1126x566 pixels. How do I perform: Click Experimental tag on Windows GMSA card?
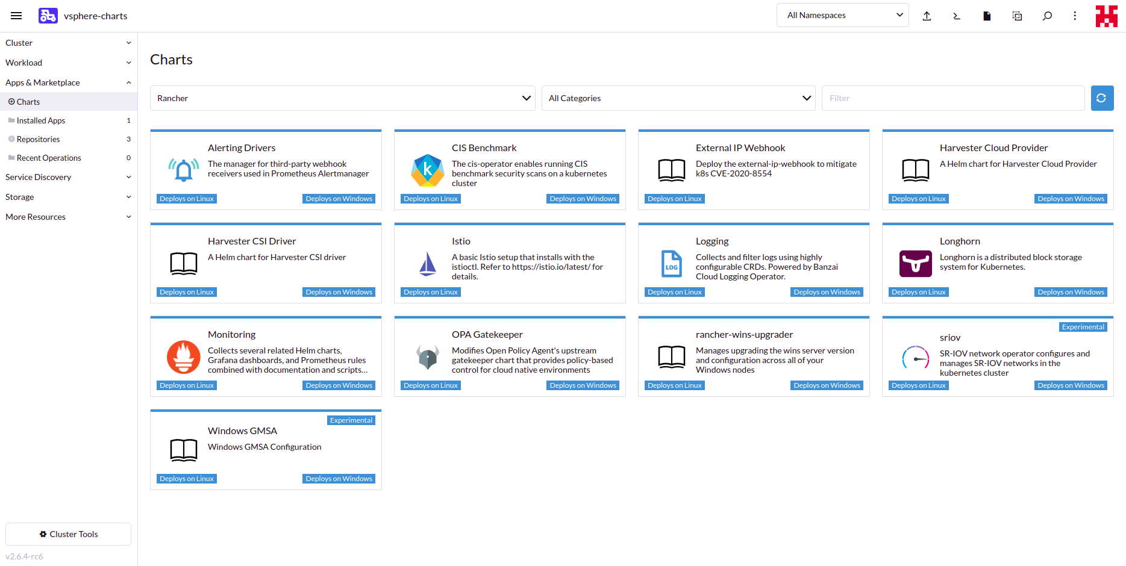pos(351,420)
